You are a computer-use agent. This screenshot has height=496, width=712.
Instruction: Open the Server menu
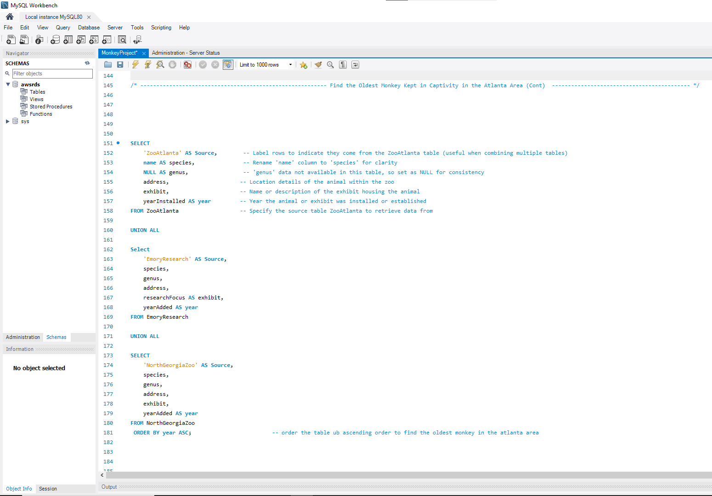coord(115,28)
